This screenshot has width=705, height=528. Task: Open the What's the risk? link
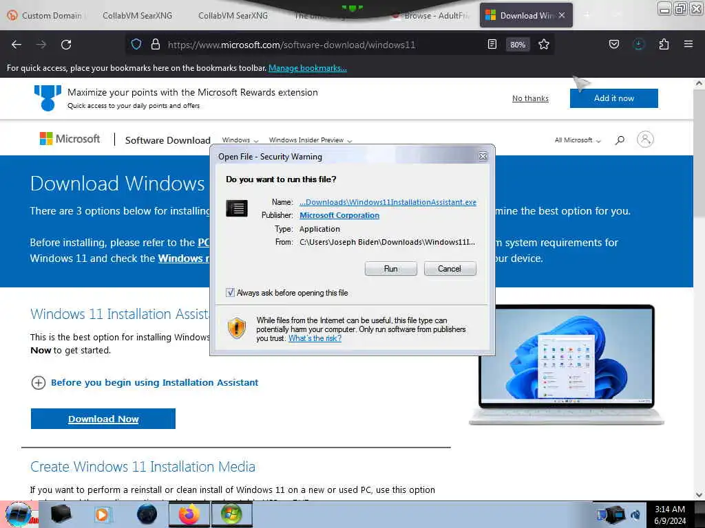click(315, 338)
